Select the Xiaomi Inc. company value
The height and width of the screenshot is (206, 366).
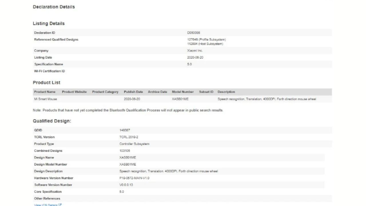pyautogui.click(x=195, y=51)
